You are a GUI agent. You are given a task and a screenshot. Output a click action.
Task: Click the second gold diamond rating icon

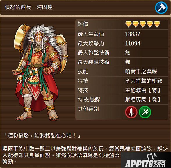136,24
